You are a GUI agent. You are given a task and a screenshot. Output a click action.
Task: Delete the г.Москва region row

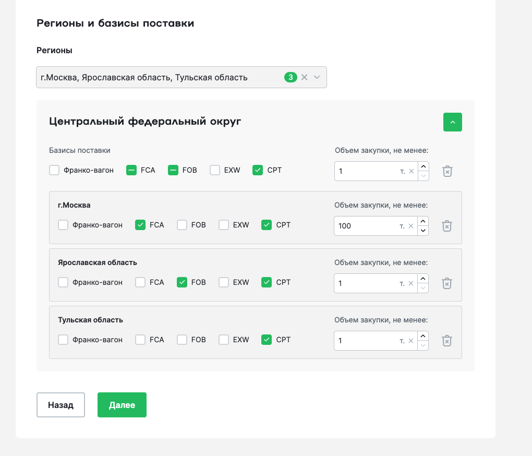coord(447,226)
